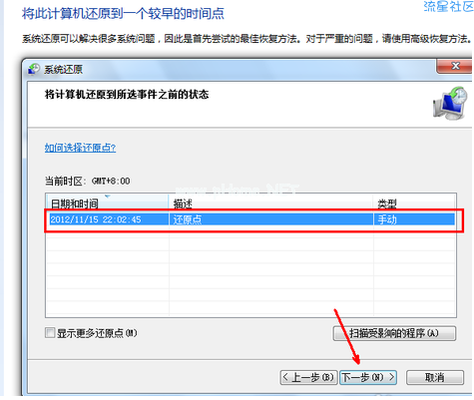Image resolution: width=474 pixels, height=400 pixels.
Task: Click the System Restore title bar icon
Action: point(34,69)
